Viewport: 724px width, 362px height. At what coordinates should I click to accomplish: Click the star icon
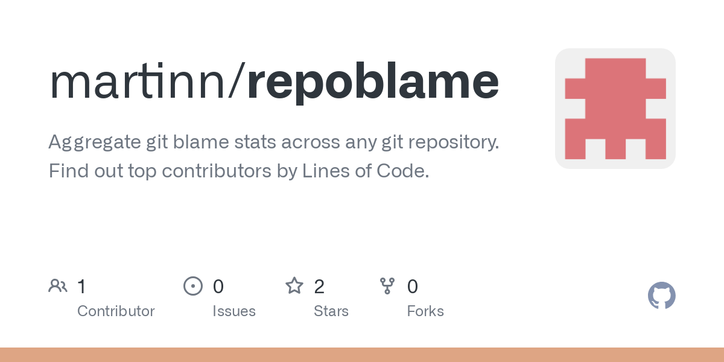point(294,286)
